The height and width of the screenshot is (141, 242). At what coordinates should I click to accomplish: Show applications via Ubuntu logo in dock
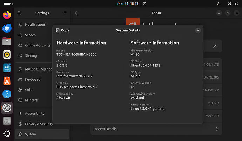tap(7, 134)
